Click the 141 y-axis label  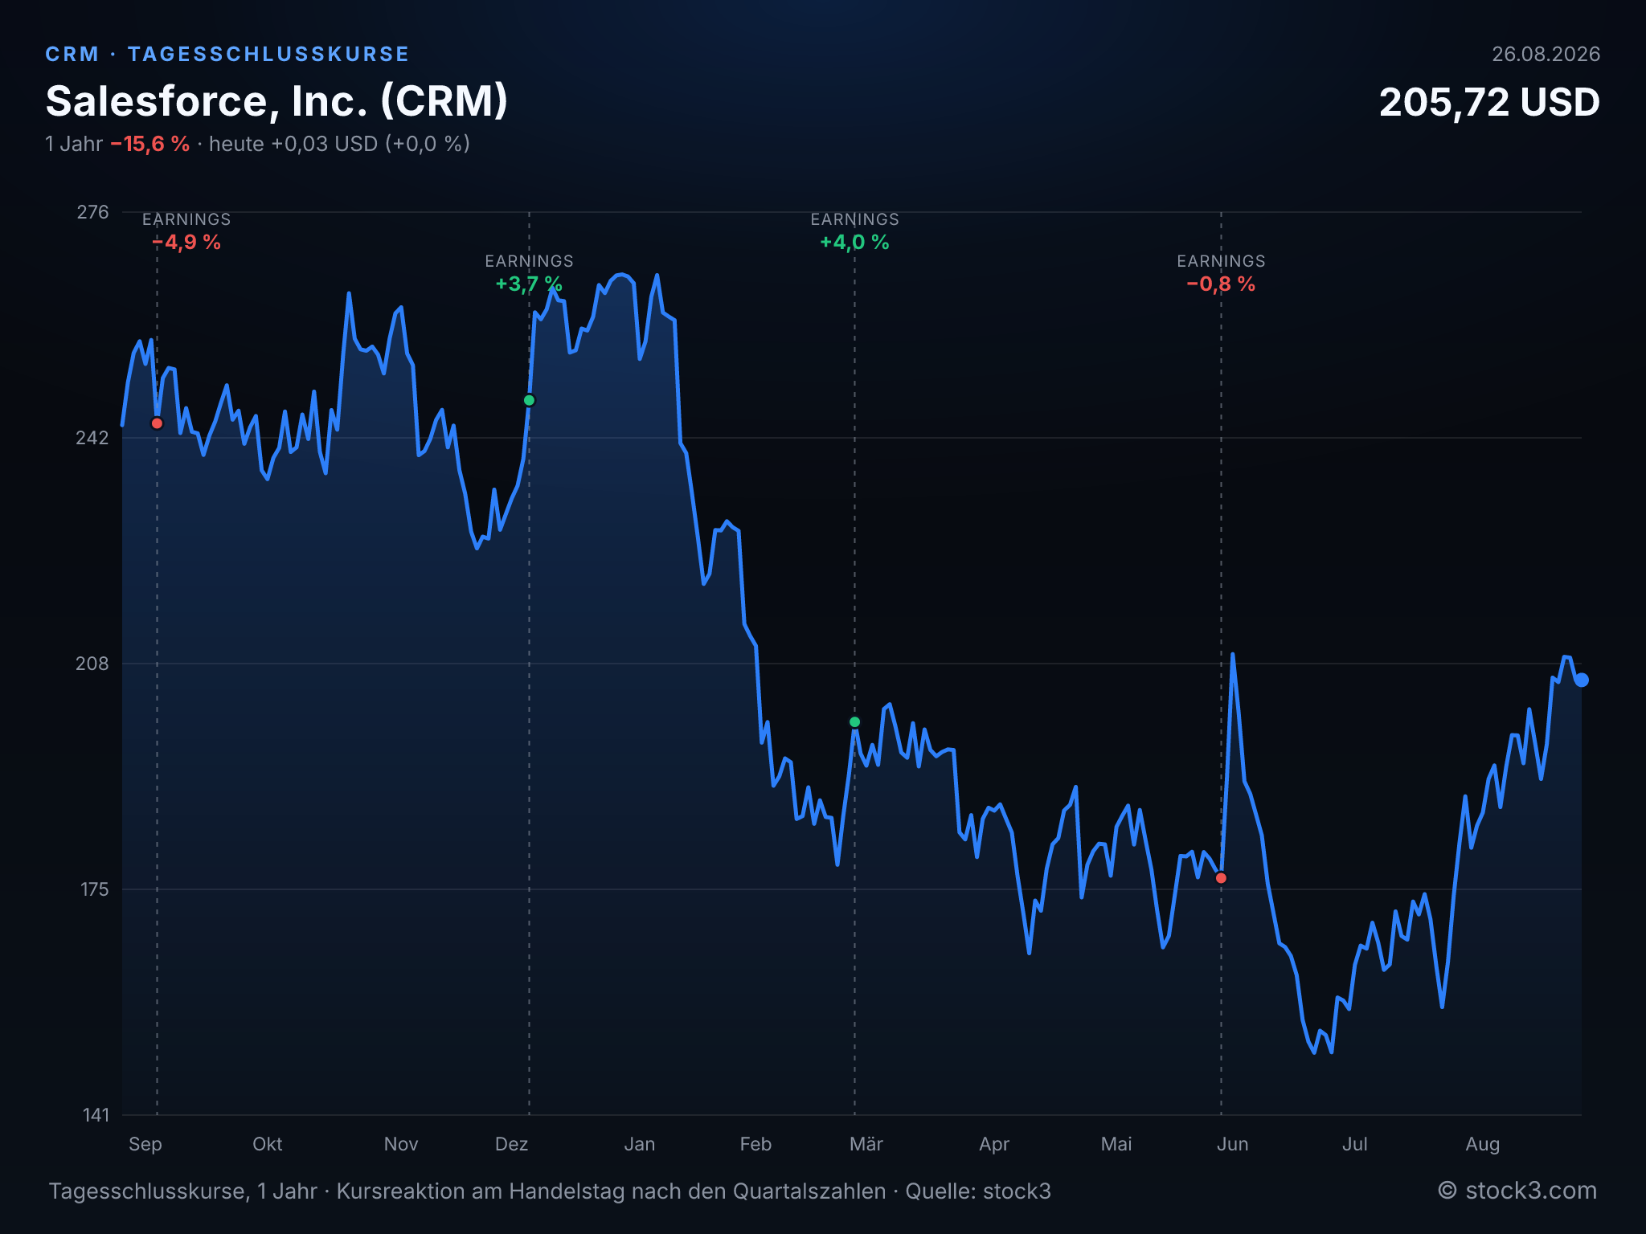[96, 1115]
